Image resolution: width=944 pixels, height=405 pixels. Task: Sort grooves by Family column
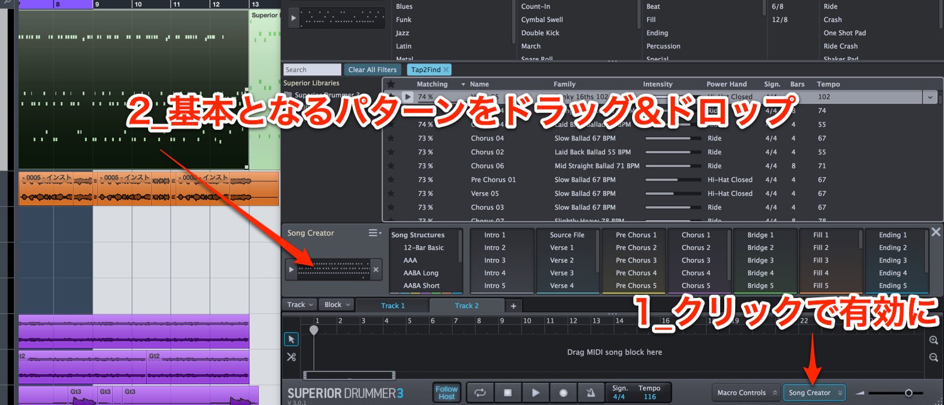[x=564, y=84]
